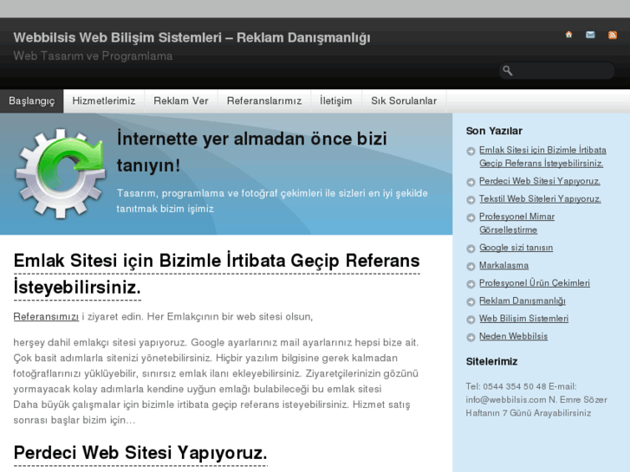Open sidebar link Markalaşma
This screenshot has width=630, height=472.
click(x=503, y=266)
